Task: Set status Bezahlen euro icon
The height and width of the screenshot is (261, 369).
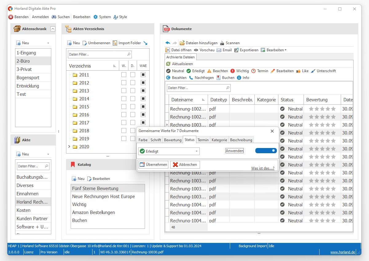Action: tap(168, 78)
